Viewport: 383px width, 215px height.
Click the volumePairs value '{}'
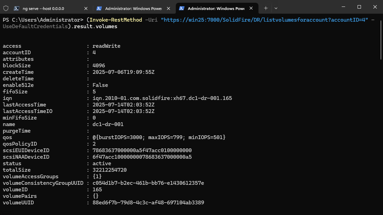96,196
